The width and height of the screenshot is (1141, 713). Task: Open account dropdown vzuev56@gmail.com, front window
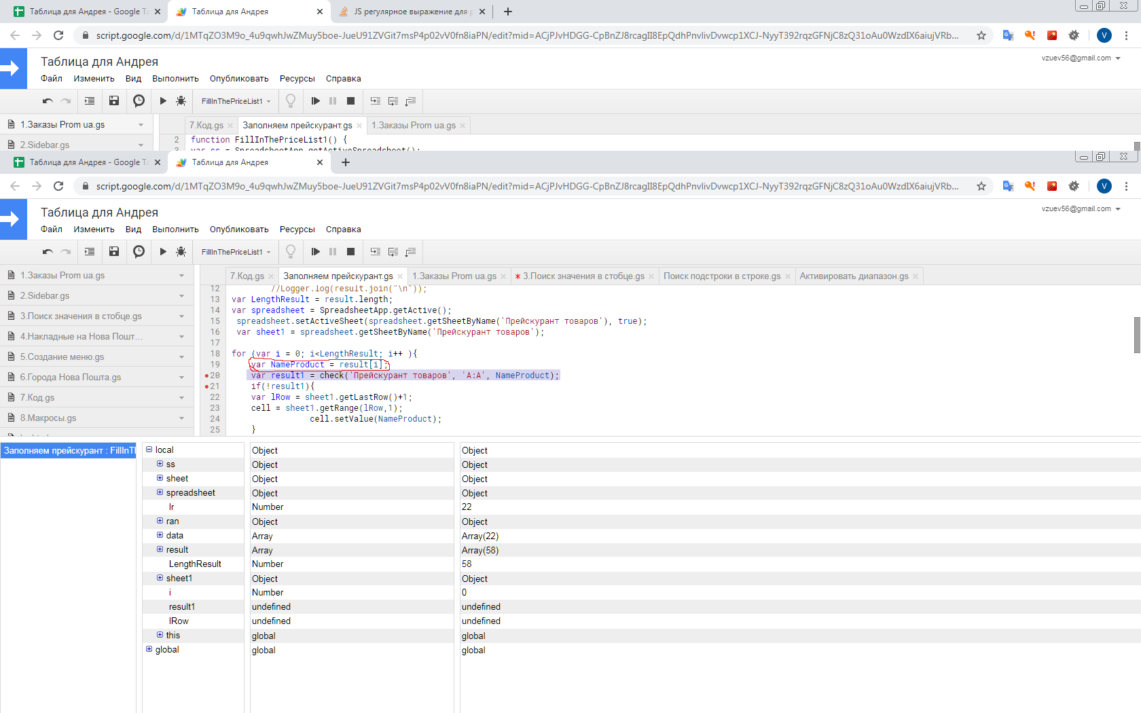click(1081, 208)
